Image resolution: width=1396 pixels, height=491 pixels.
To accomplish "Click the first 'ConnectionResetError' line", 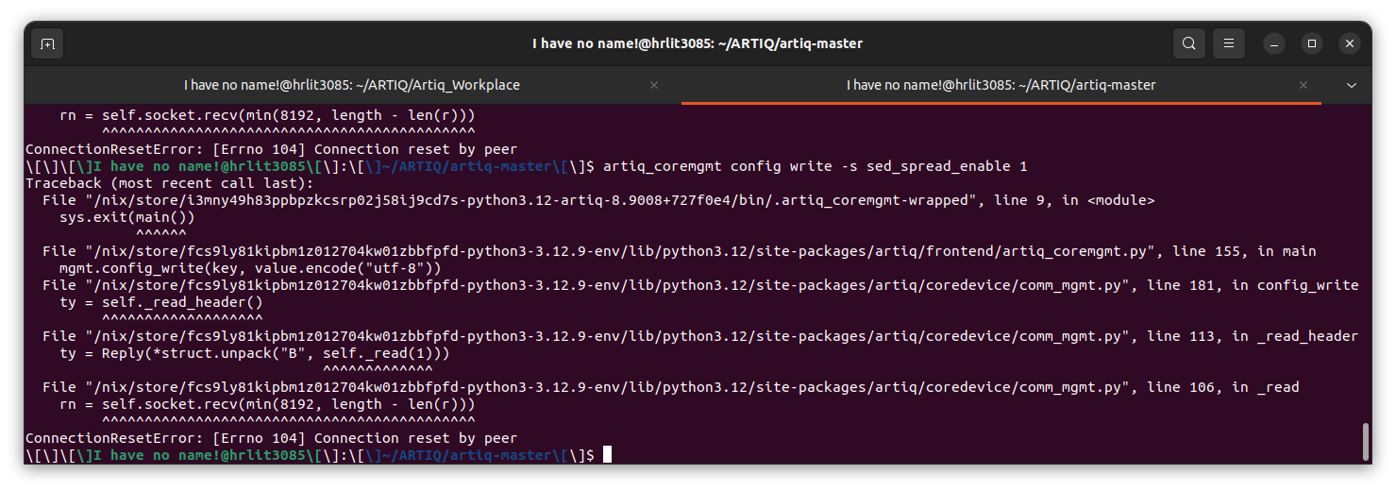I will [271, 149].
